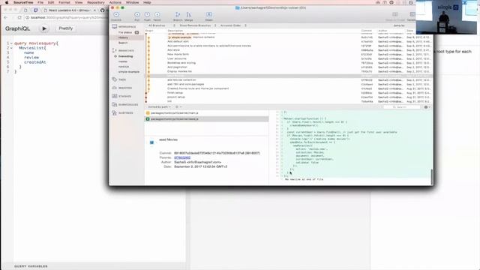Viewport: 480px width, 270px height.
Task: Click the Merge toolbar icon
Action: coord(188,15)
